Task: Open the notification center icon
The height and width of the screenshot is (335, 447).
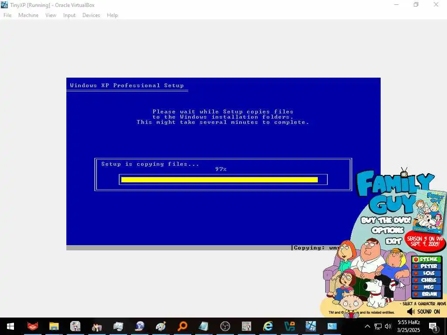Action: (433, 327)
